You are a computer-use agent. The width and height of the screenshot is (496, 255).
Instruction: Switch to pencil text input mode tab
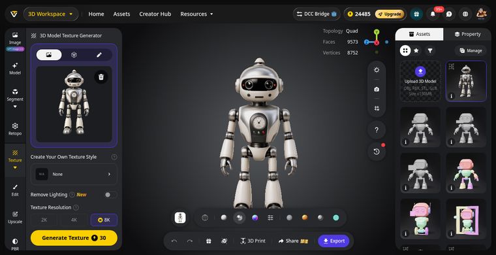click(99, 55)
